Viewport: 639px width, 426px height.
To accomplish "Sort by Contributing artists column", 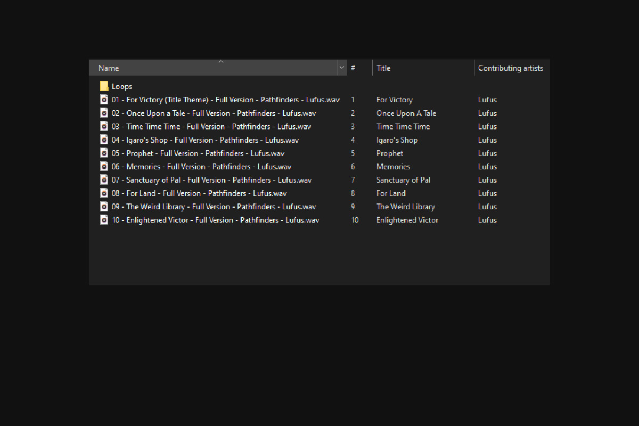I will (x=510, y=68).
